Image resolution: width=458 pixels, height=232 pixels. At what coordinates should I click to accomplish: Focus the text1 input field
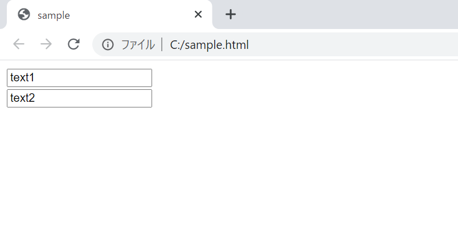pyautogui.click(x=79, y=78)
